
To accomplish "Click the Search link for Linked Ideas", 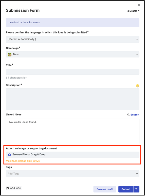I will click(x=135, y=115).
